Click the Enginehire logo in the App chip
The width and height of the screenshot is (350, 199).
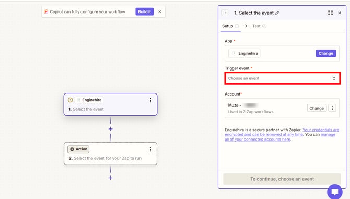tap(234, 53)
